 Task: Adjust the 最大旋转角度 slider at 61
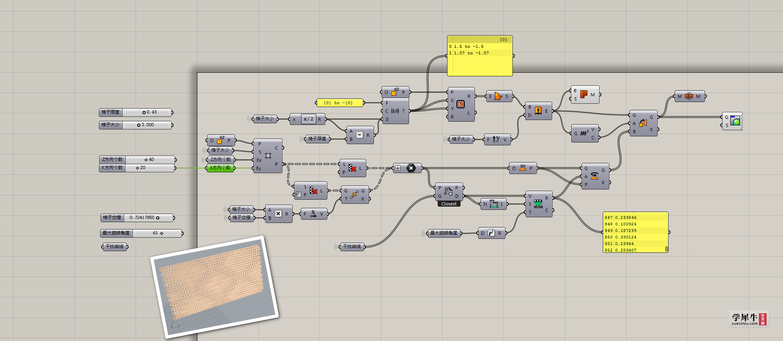141,233
